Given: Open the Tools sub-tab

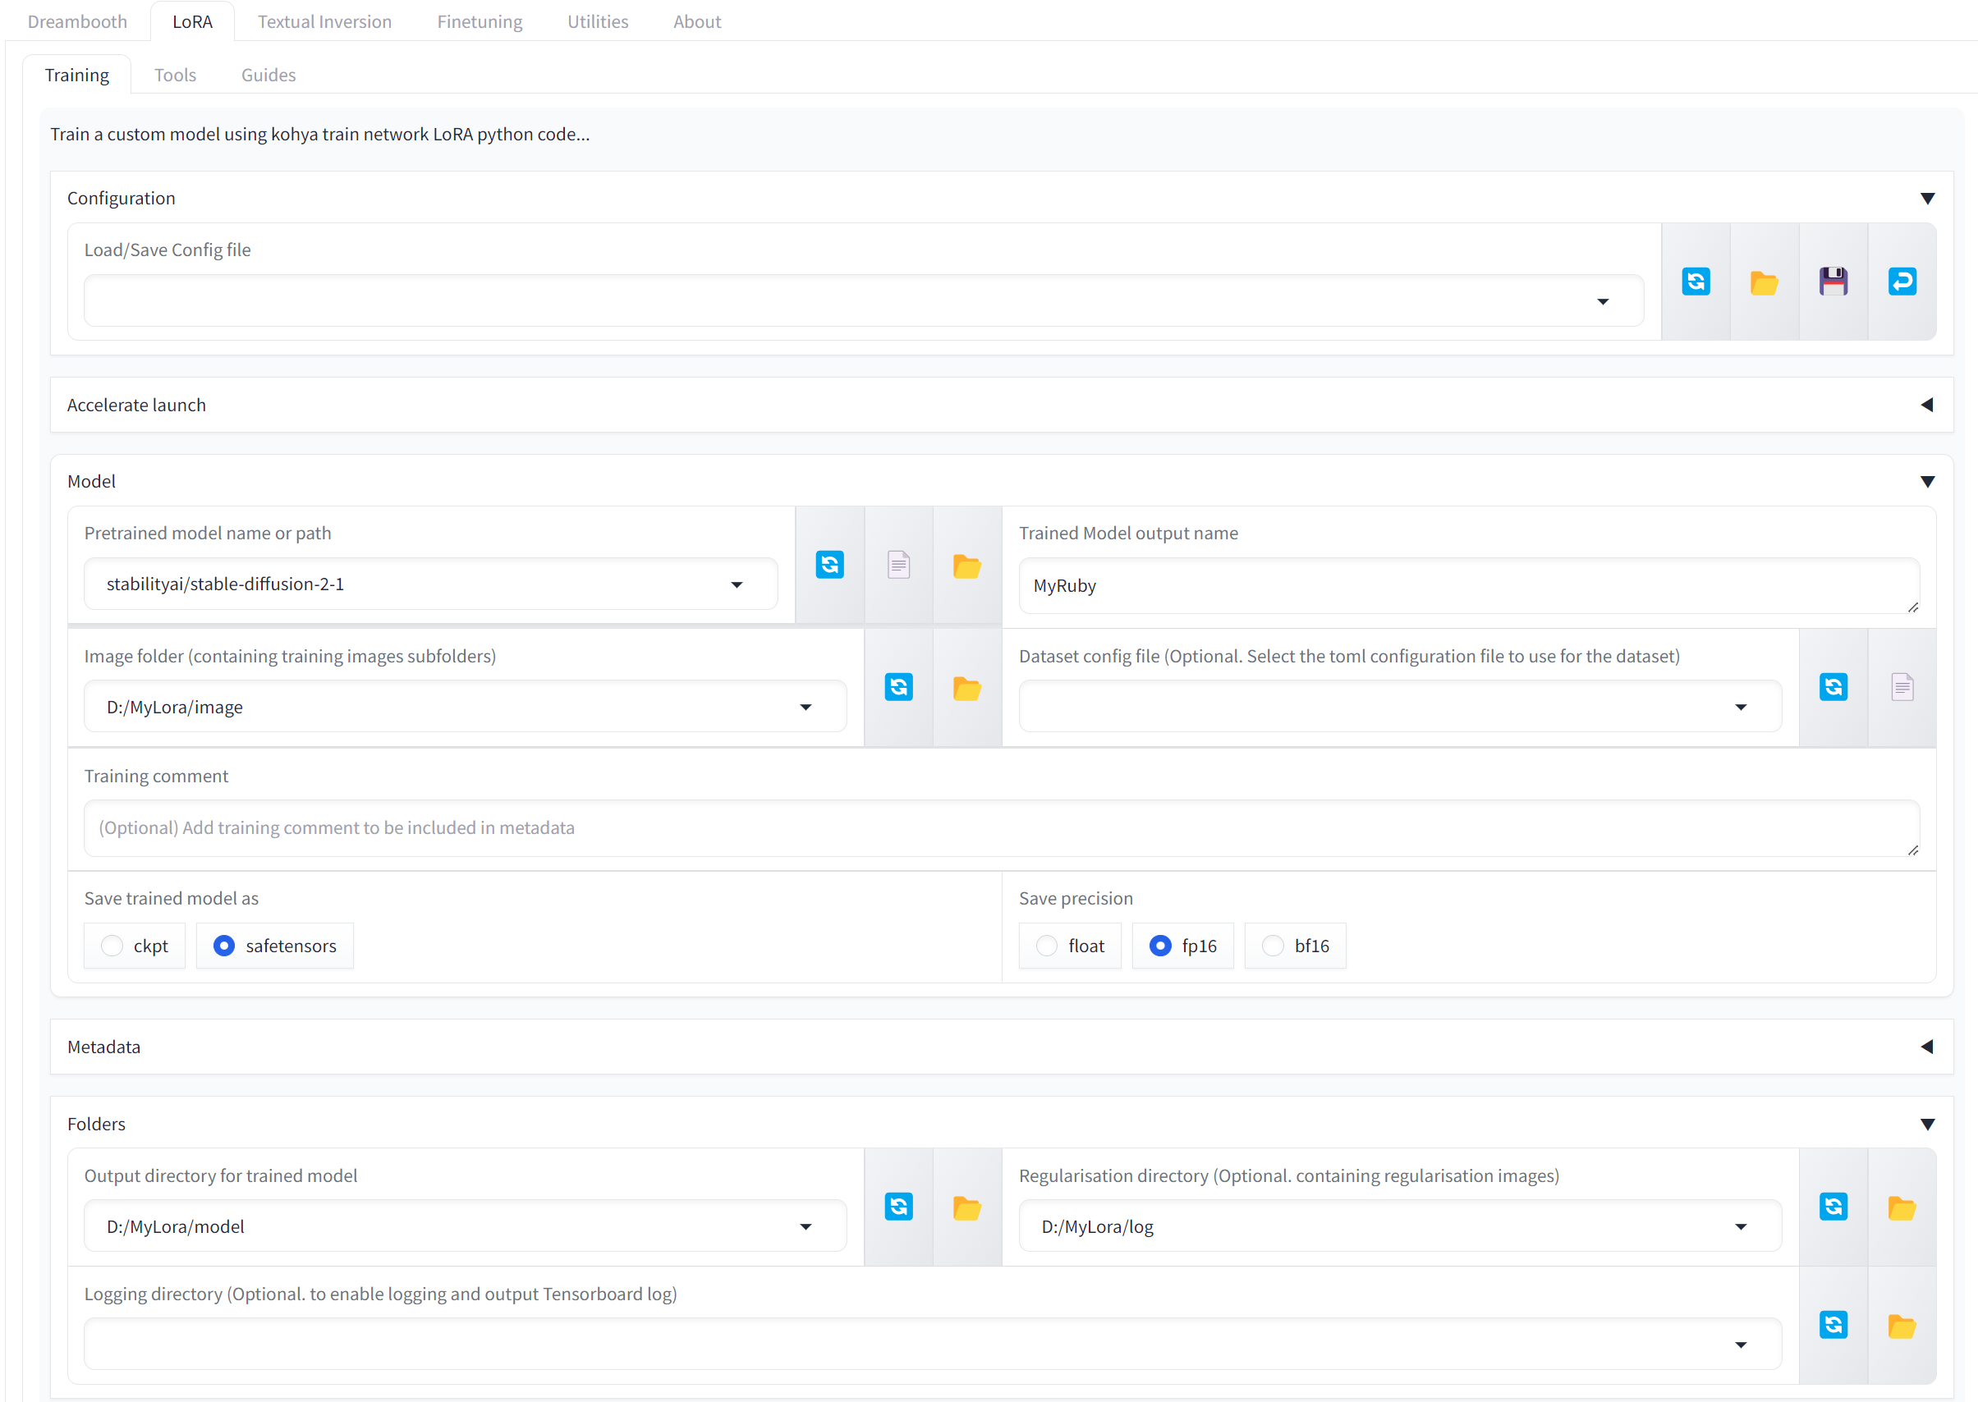Looking at the screenshot, I should click(174, 76).
